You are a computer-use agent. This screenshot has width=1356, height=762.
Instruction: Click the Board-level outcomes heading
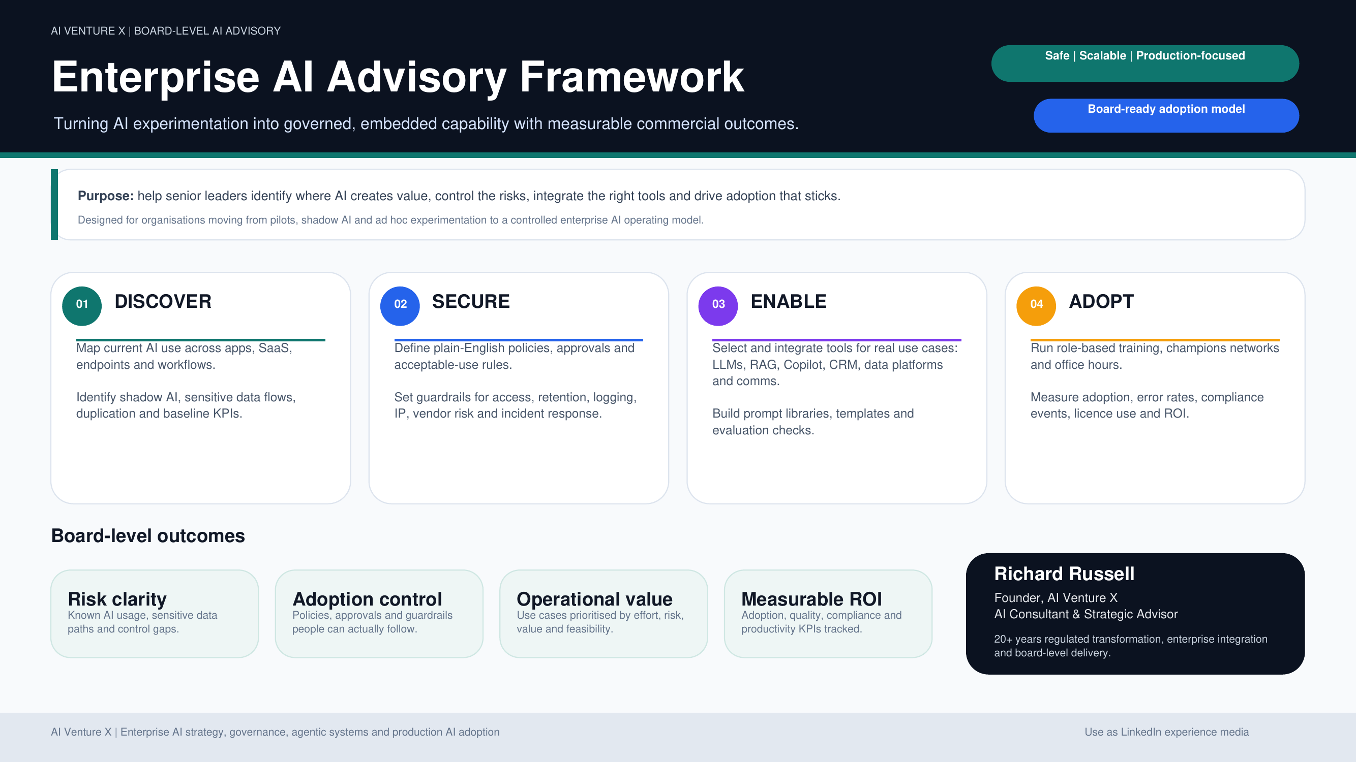click(148, 536)
